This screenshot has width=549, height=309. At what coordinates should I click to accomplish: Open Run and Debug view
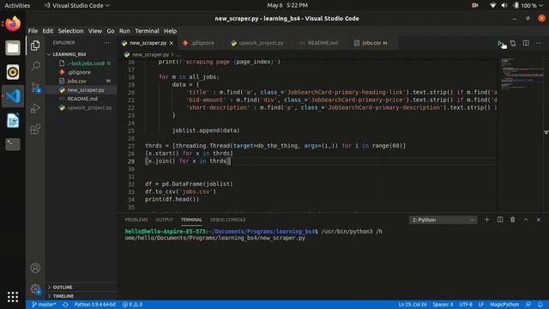35,108
